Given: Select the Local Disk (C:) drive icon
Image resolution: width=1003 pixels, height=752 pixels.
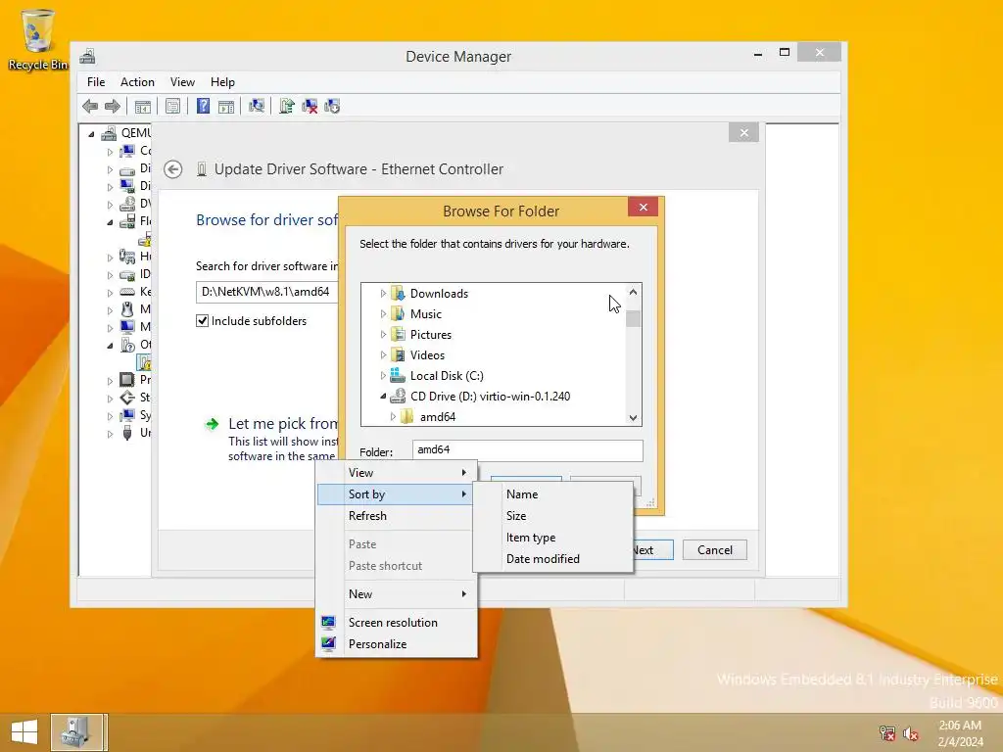Looking at the screenshot, I should coord(398,375).
